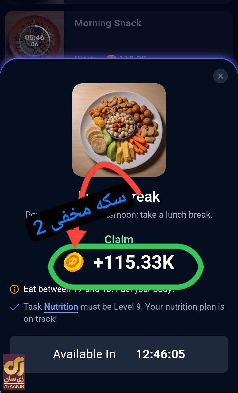Tap the Available In timer button
Viewport: 238px width, 393px height.
119,354
